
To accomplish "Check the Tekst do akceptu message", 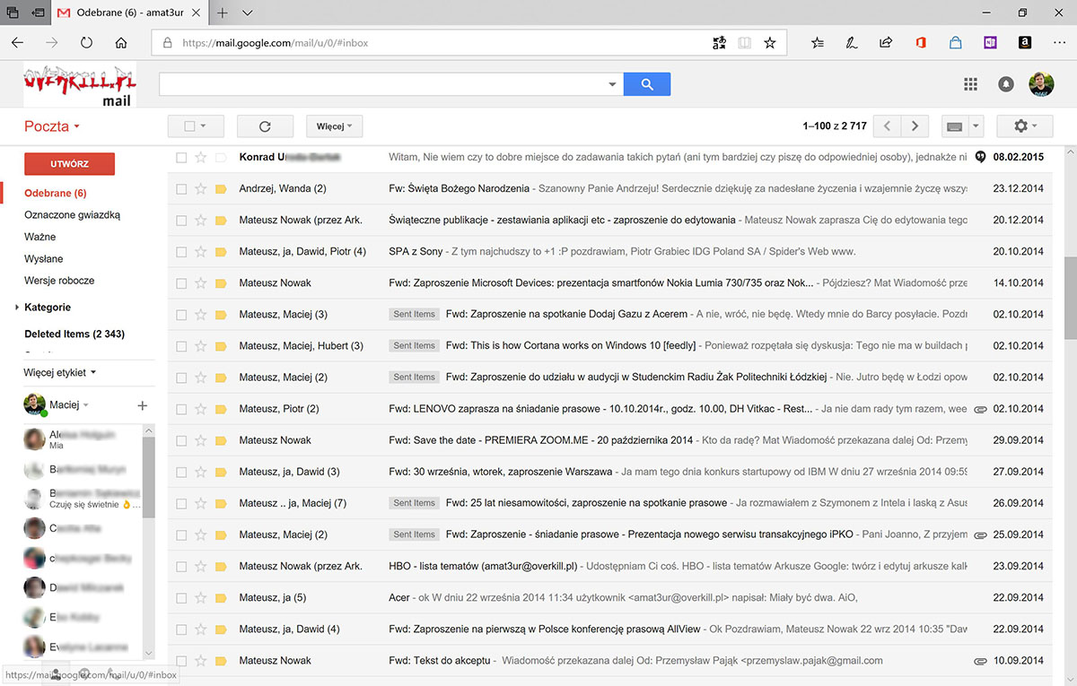I will (181, 661).
